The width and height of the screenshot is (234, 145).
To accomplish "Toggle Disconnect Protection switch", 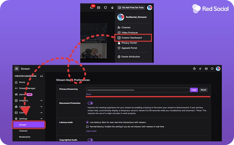I will [x=90, y=103].
